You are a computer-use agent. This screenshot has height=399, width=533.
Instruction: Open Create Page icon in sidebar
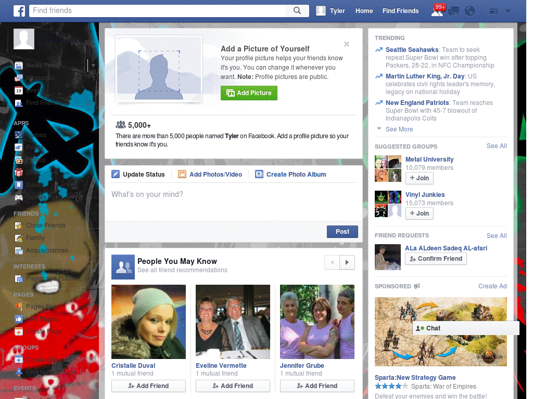click(x=19, y=331)
